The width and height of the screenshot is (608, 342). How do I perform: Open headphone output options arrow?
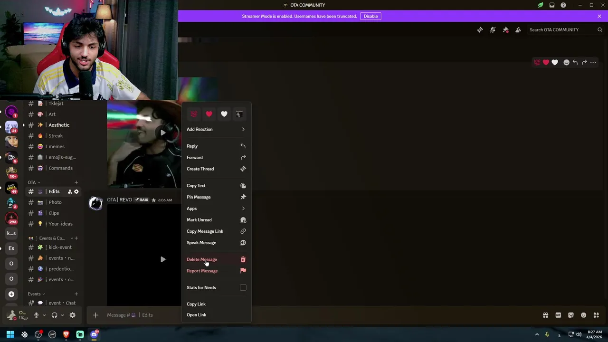tap(62, 315)
